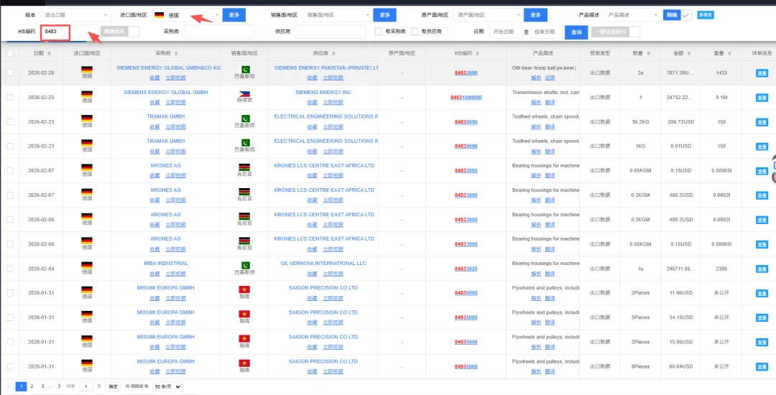This screenshot has width=776, height=395.
Task: Open 查看 details for MIBA INDUSTRIAL row
Action: point(762,269)
